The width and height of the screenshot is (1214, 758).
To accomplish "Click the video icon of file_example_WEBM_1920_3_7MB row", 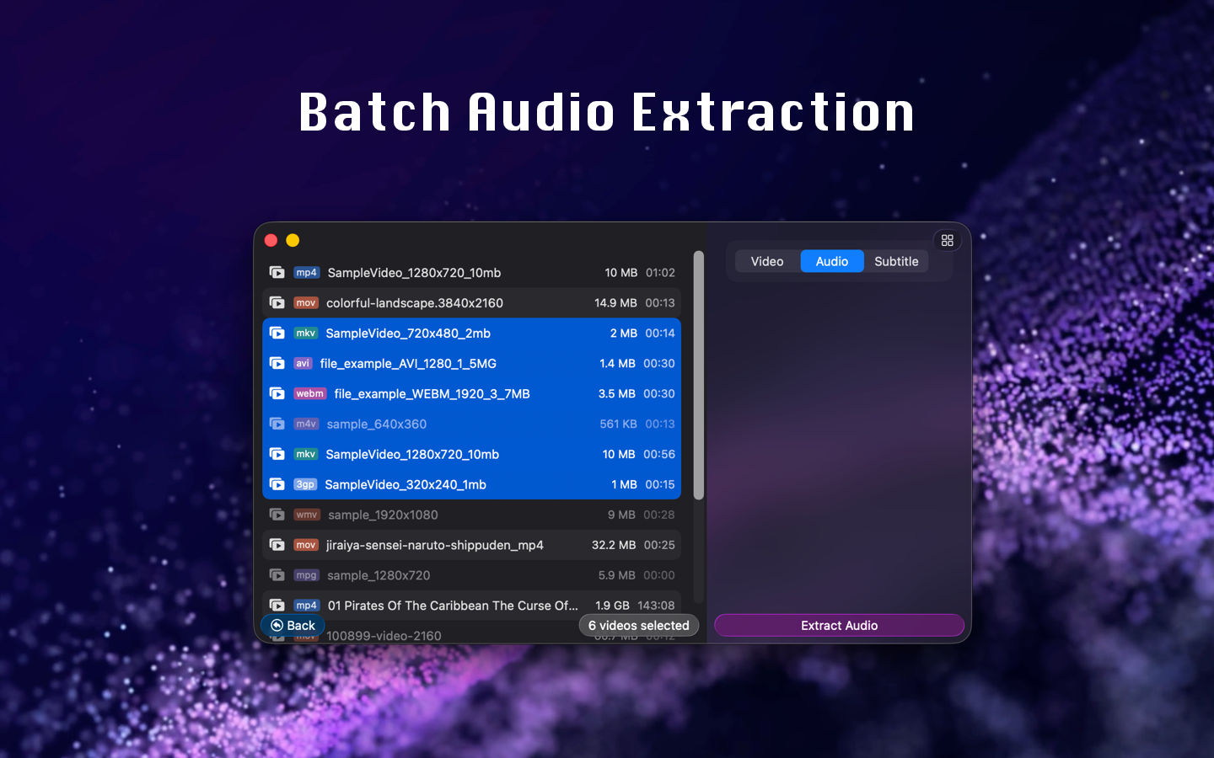I will (277, 393).
